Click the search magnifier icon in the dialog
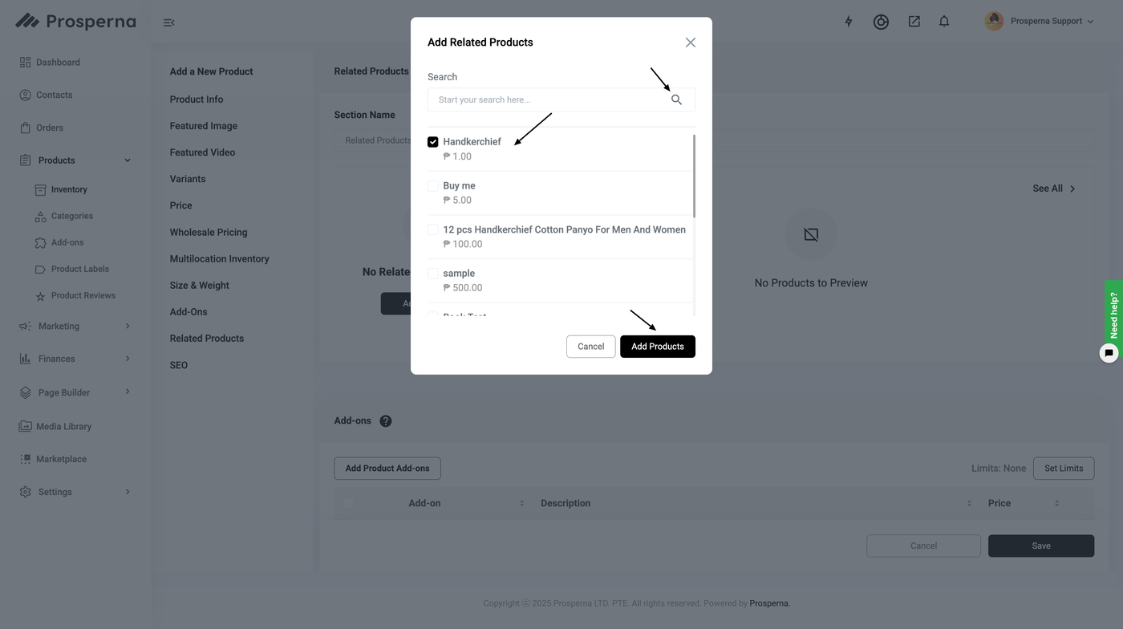This screenshot has height=629, width=1123. 676,99
